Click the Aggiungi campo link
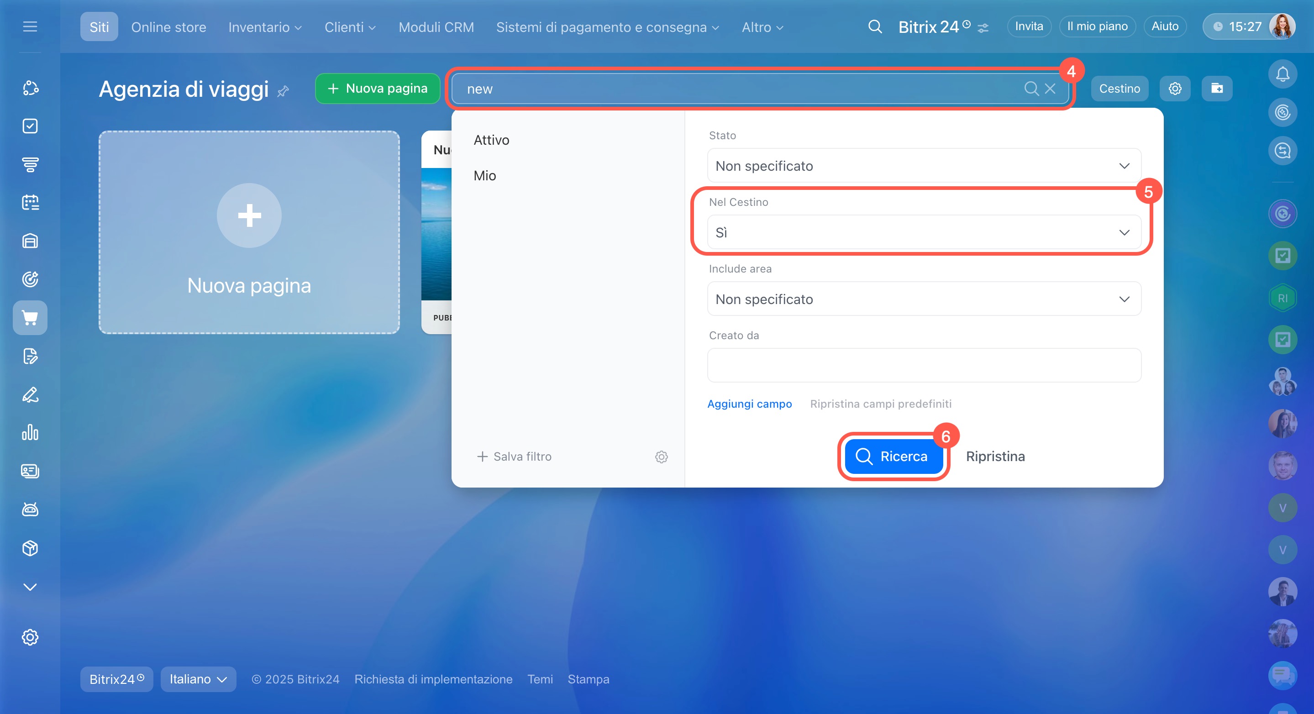This screenshot has height=714, width=1314. tap(749, 404)
